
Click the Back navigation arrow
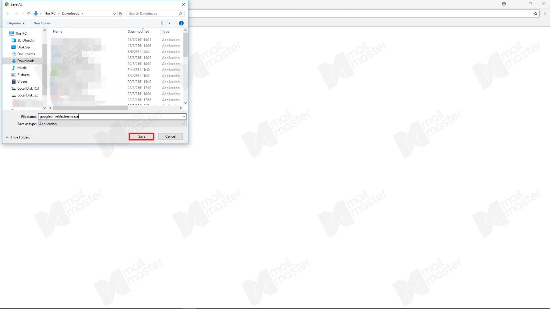click(x=8, y=14)
